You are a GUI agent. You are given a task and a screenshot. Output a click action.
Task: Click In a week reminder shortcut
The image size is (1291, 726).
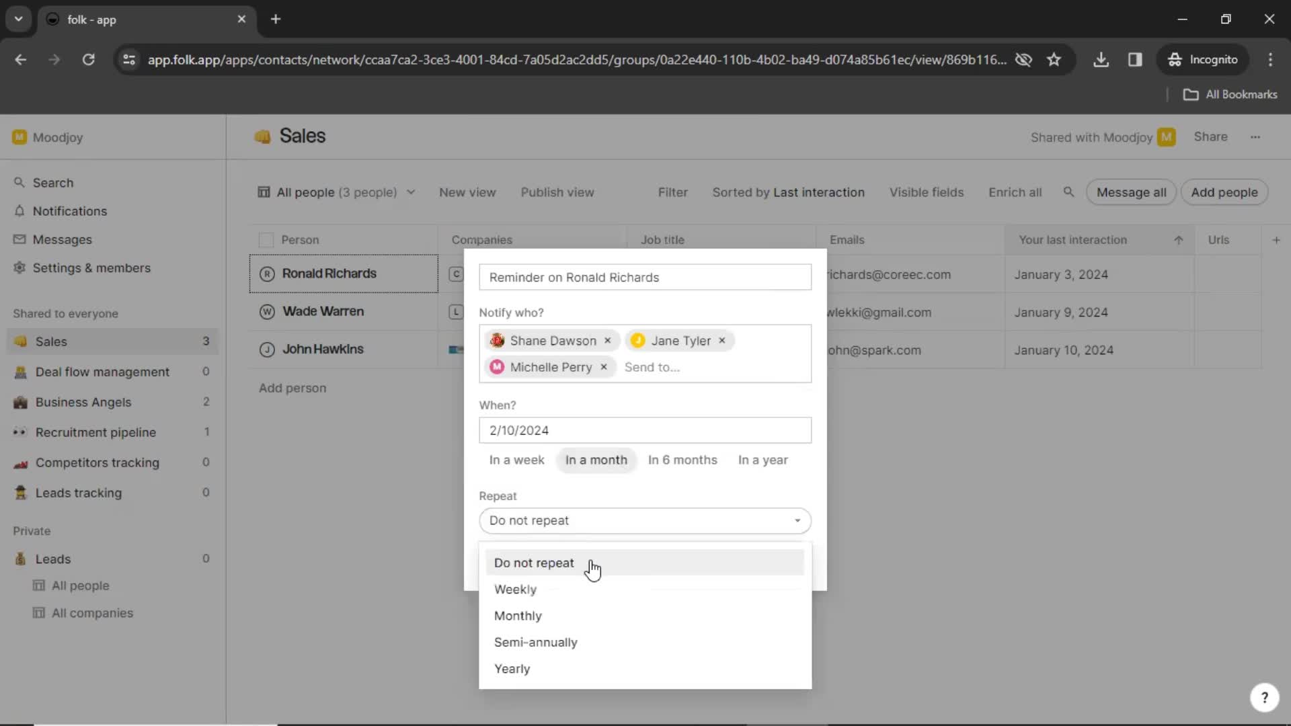tap(516, 459)
